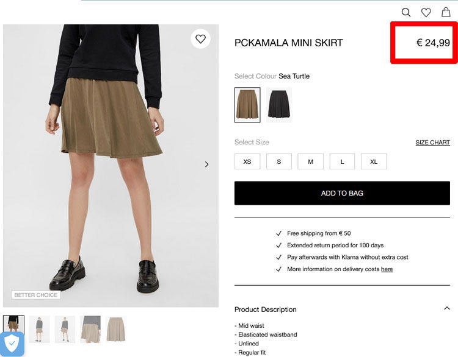Select size XS
Image resolution: width=458 pixels, height=357 pixels.
point(247,161)
